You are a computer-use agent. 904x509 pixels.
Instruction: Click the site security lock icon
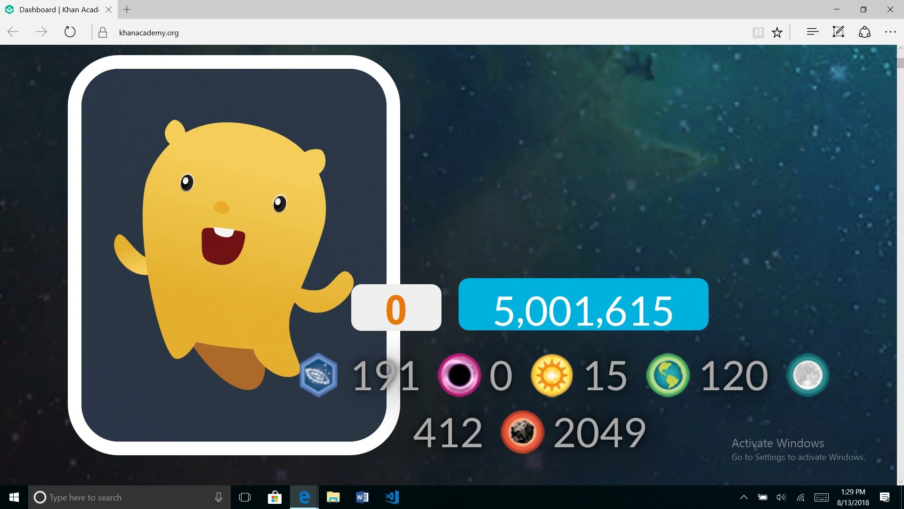pyautogui.click(x=103, y=33)
